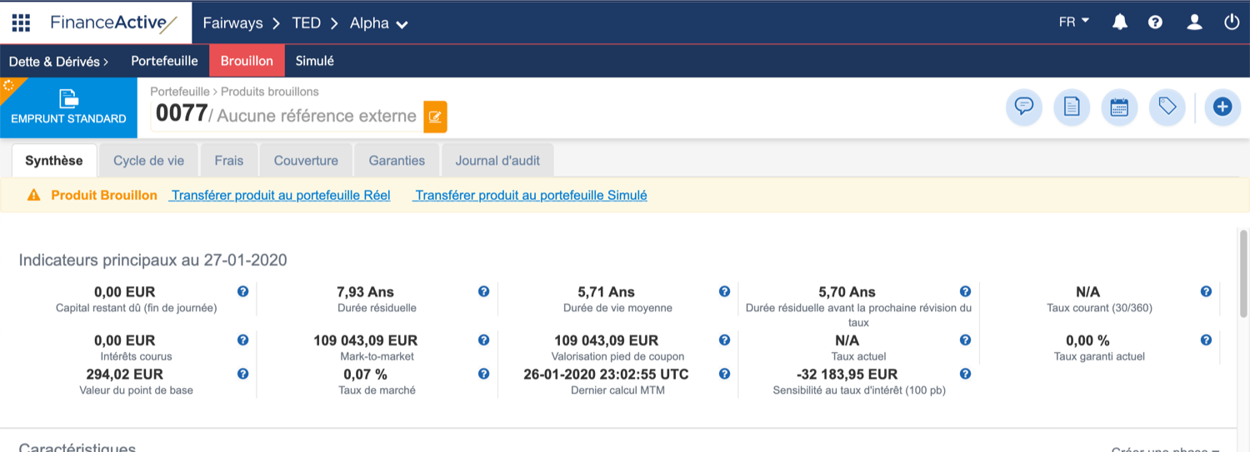Image resolution: width=1250 pixels, height=452 pixels.
Task: Open the FR language dropdown
Action: pos(1073,22)
